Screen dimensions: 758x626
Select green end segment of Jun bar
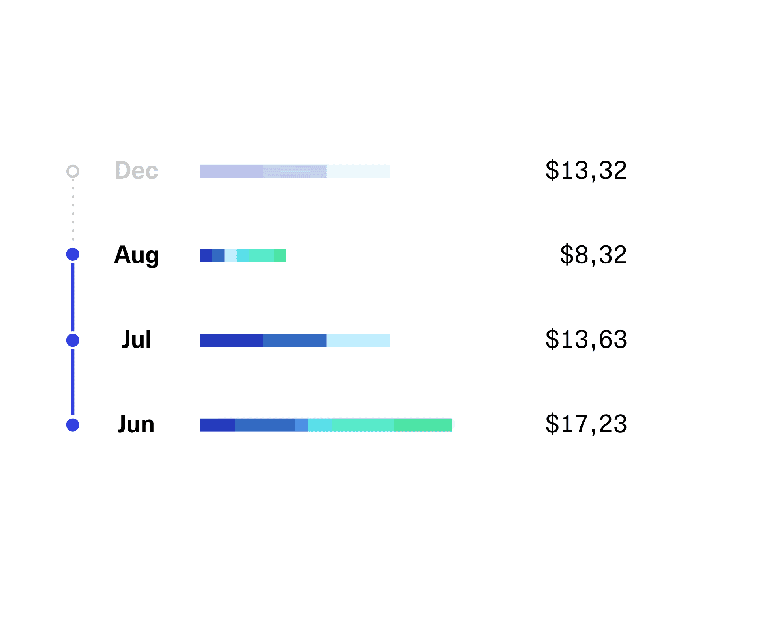423,425
